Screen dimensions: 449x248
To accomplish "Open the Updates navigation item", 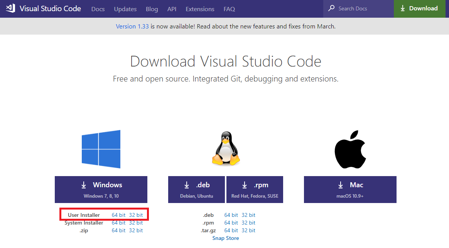I will pos(125,9).
